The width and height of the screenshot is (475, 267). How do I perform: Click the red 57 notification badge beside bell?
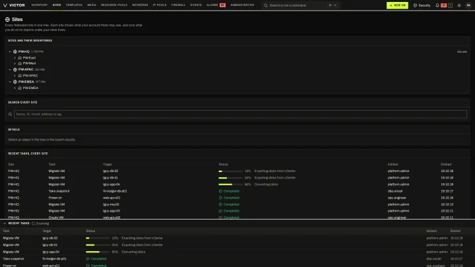[x=444, y=5]
